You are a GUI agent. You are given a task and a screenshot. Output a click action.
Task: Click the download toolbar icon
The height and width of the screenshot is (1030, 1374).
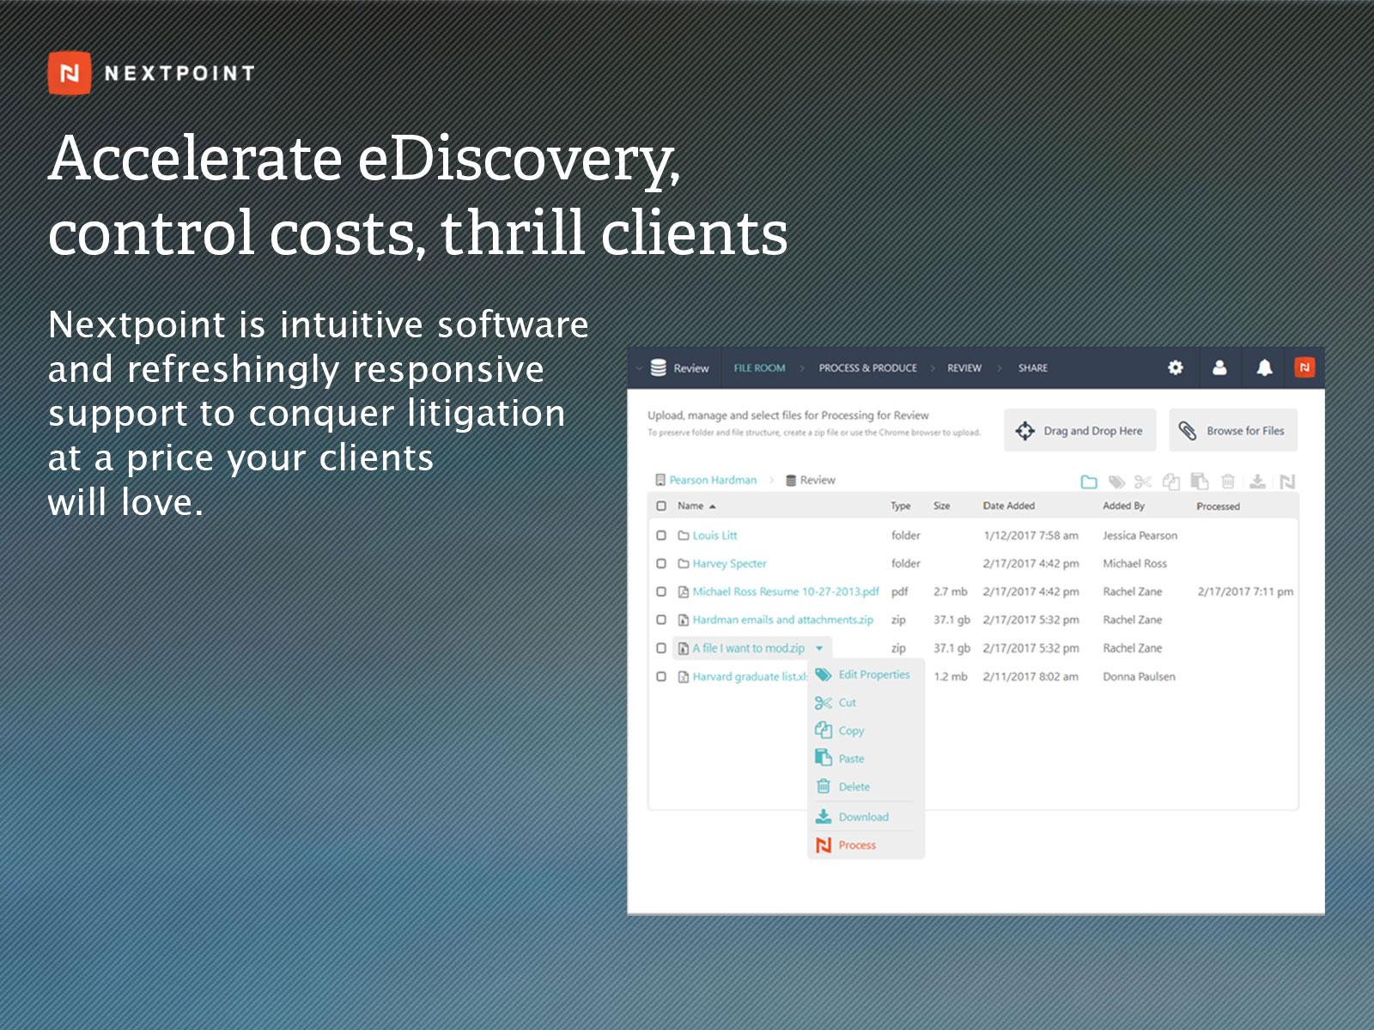(1257, 482)
